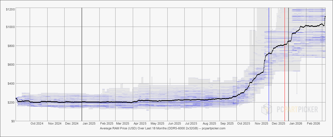333x137 pixels.
Task: Click the dark vertical line before Jan 2025
Action: [82, 64]
